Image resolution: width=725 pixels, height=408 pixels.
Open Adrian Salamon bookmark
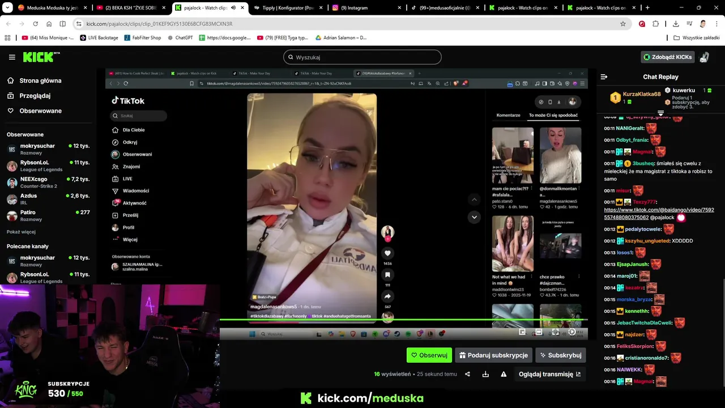coord(342,38)
